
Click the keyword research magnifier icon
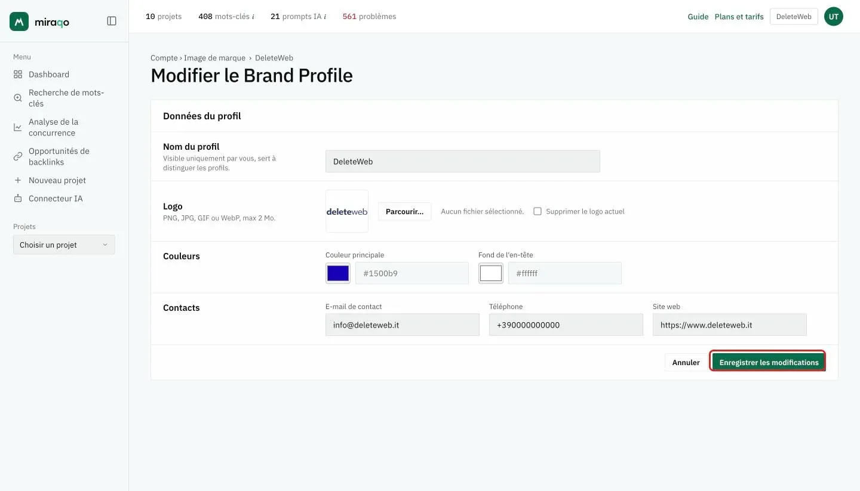18,98
